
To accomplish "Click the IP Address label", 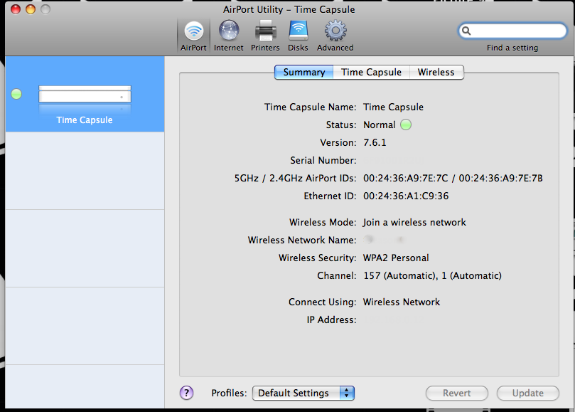I will pos(331,319).
